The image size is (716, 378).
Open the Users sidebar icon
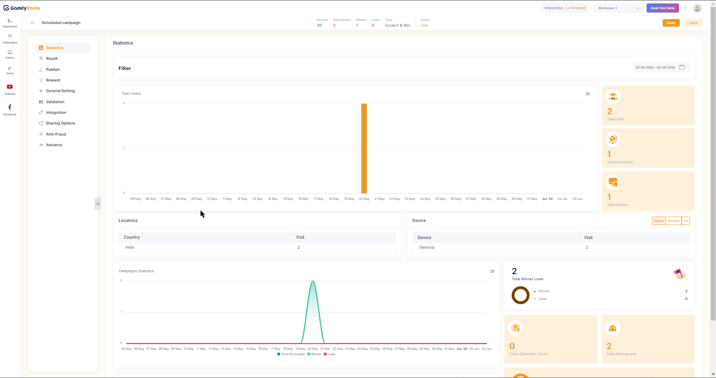[10, 70]
